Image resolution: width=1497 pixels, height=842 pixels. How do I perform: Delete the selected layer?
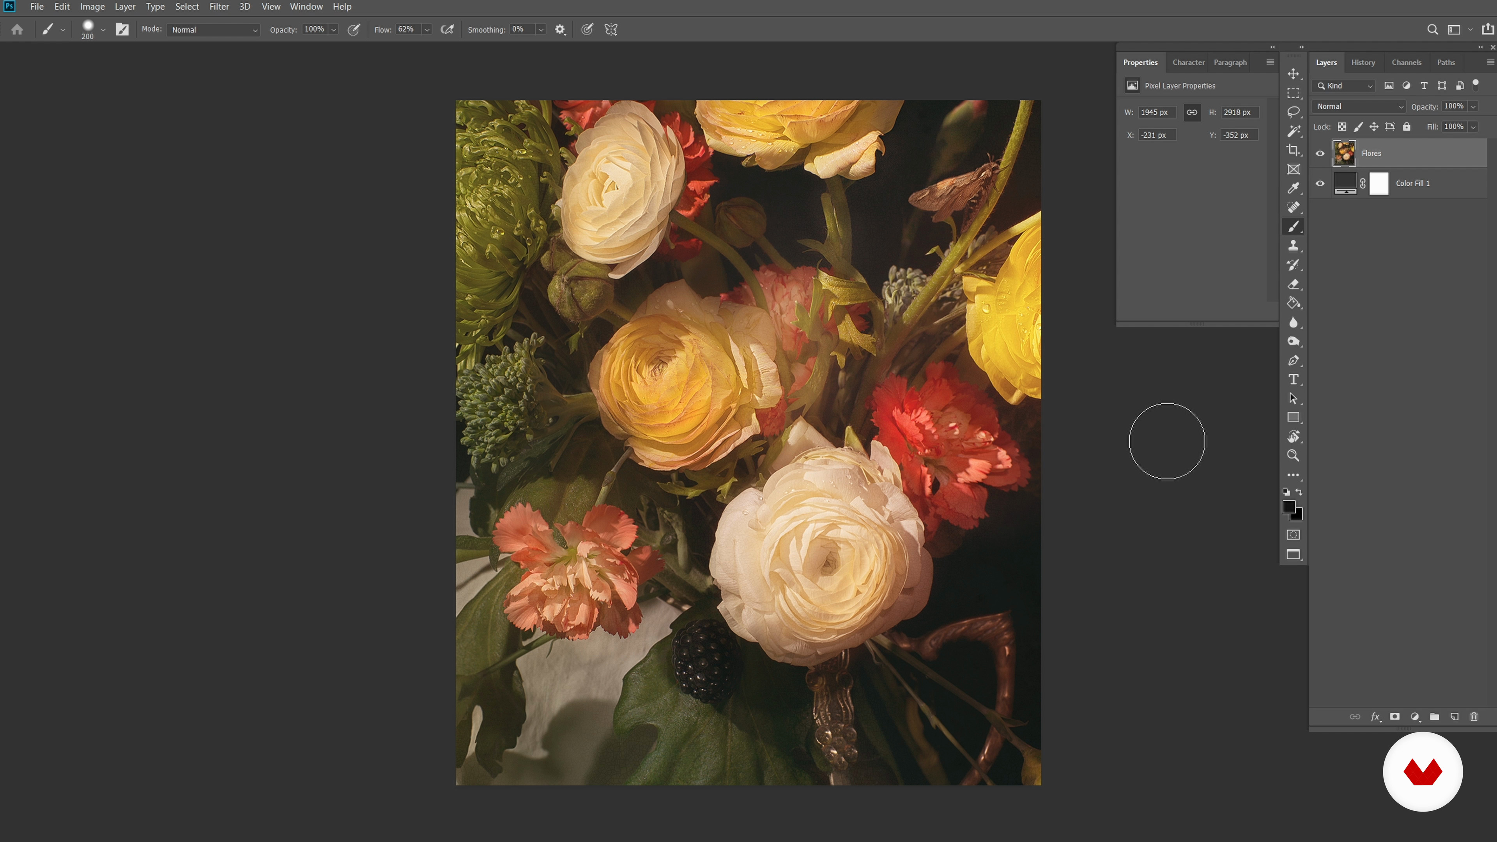(1474, 716)
